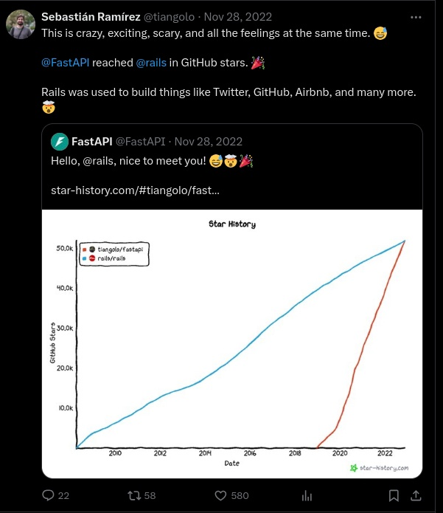
Task: Open the quoted FastAPI account name
Action: tap(91, 141)
